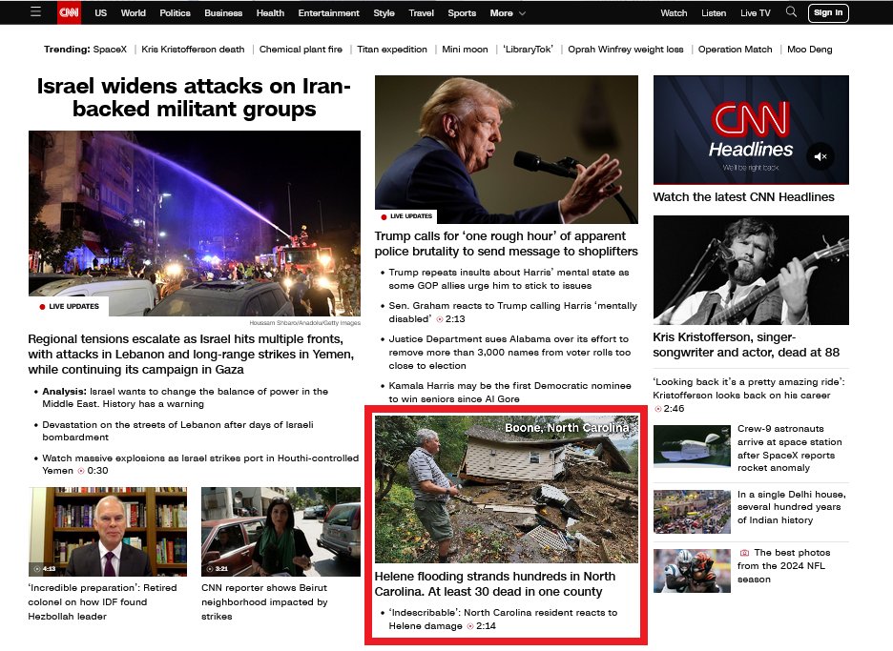The height and width of the screenshot is (651, 893).
Task: Open the Boone, North Carolina flood photo
Action: click(507, 489)
